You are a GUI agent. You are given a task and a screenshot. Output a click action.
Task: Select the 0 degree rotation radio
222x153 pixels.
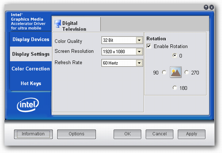pos(175,55)
